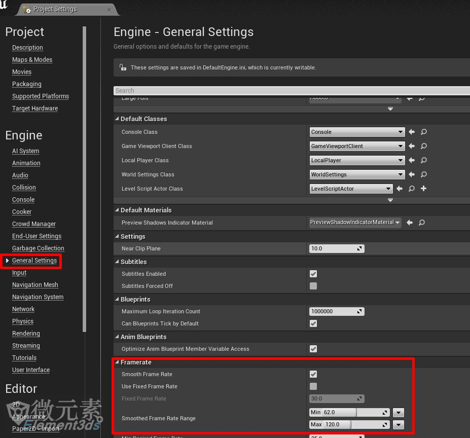Open Description project settings

coord(27,48)
